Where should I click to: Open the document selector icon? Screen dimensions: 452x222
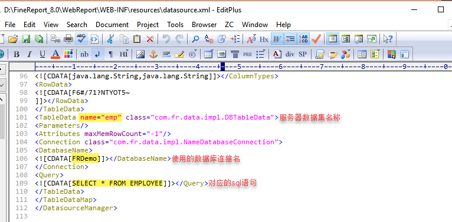[x=346, y=39]
